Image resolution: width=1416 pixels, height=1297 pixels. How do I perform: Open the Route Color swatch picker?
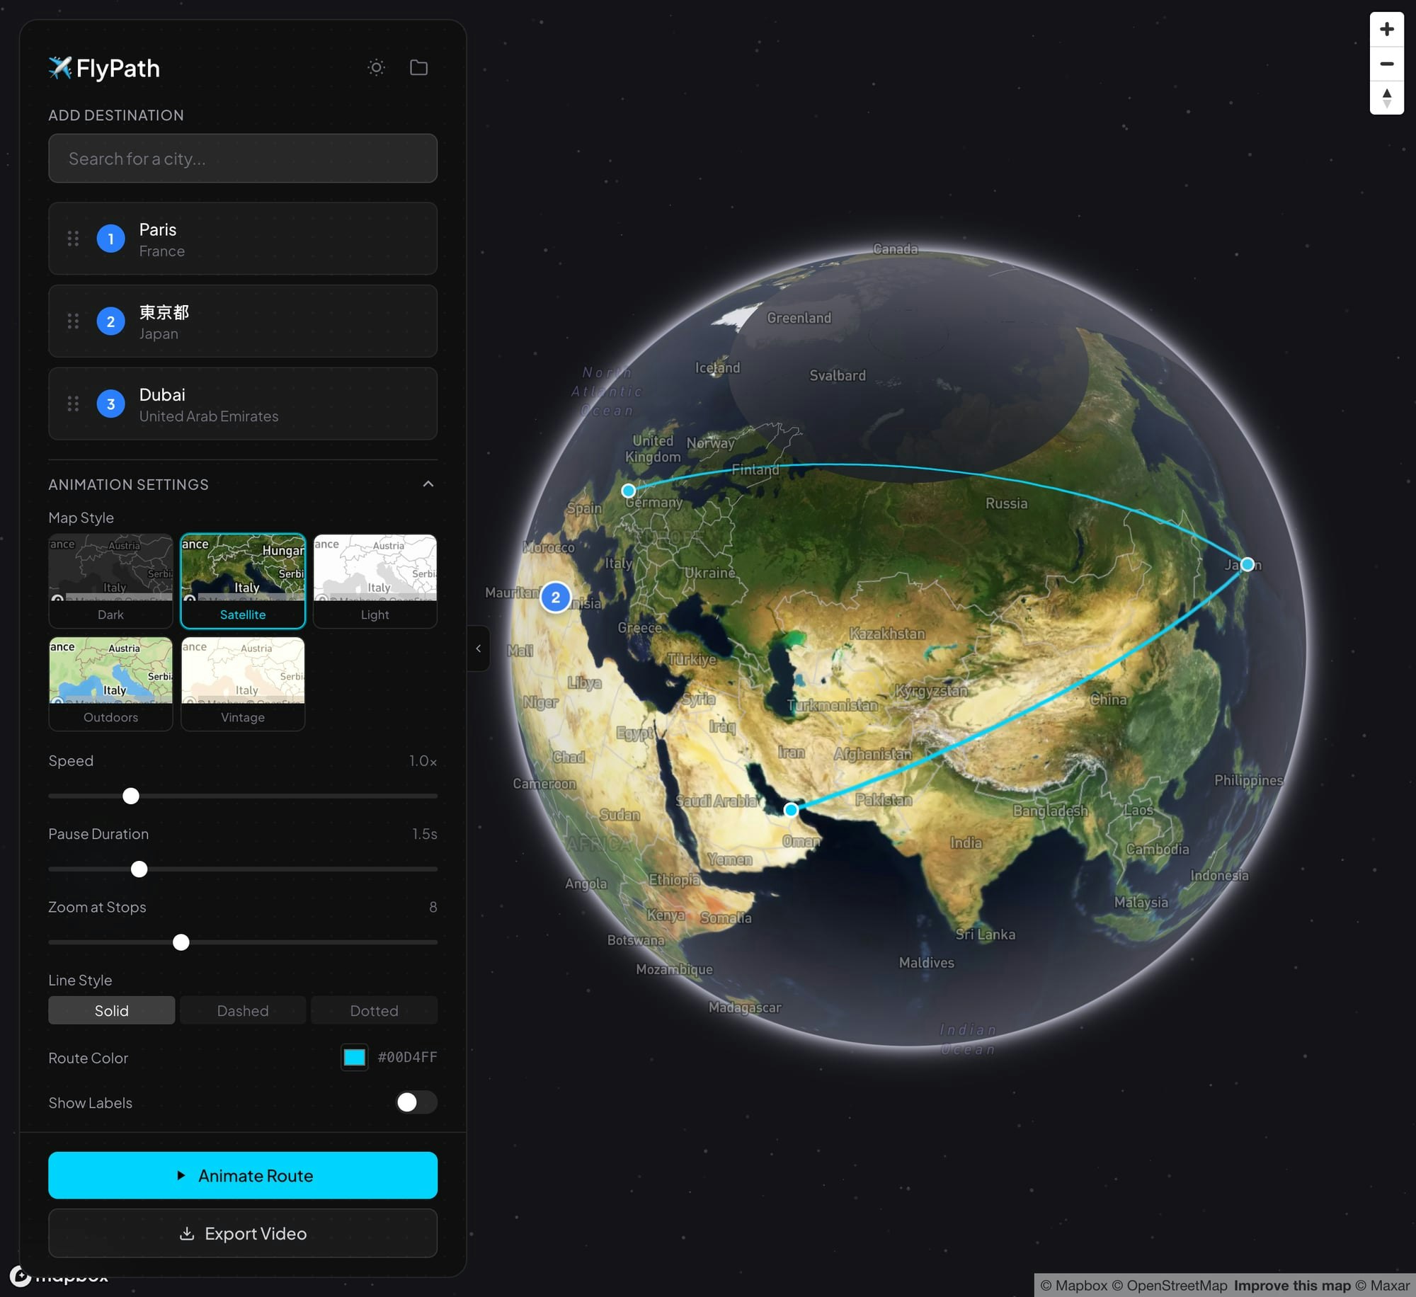pyautogui.click(x=354, y=1058)
